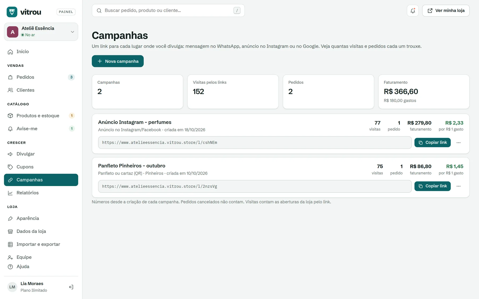
Task: Open Dados da loja
Action: [x=41, y=231]
